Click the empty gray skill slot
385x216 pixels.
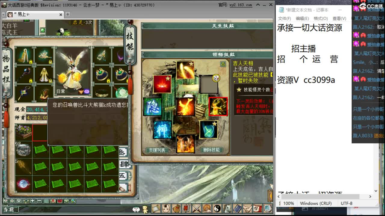click(x=209, y=84)
